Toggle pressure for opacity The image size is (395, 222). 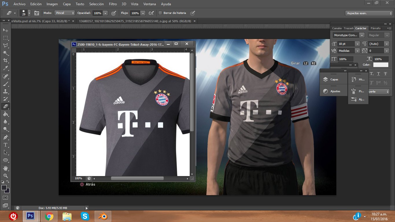(114, 13)
